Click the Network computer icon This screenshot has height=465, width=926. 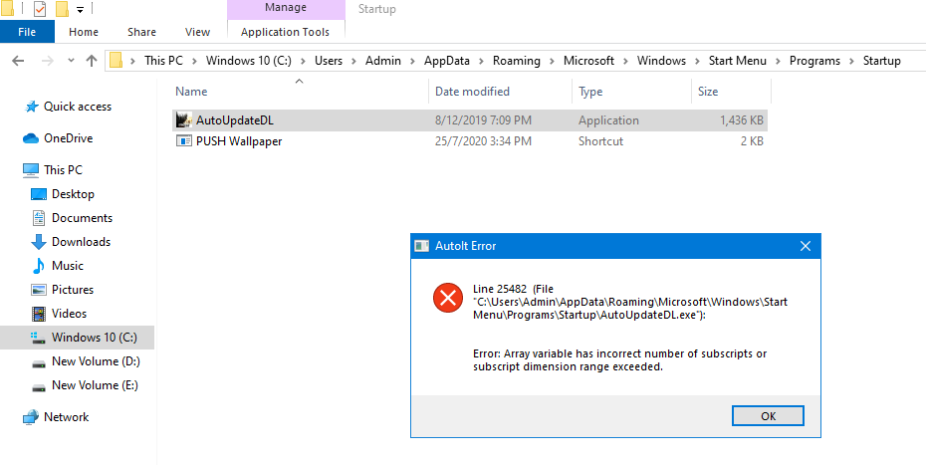click(x=31, y=417)
